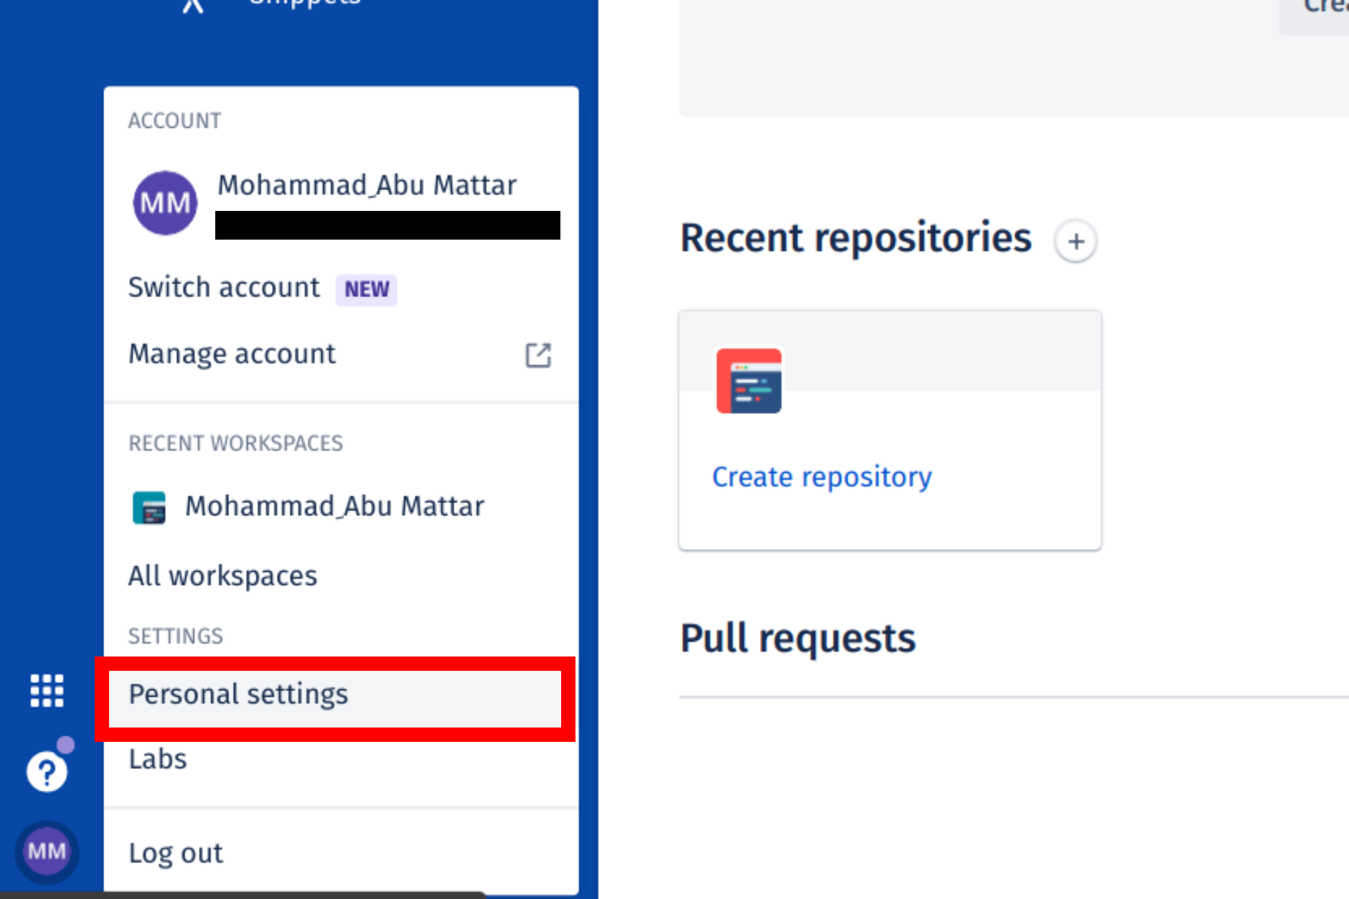
Task: Choose Log out from the account menu
Action: [x=174, y=852]
